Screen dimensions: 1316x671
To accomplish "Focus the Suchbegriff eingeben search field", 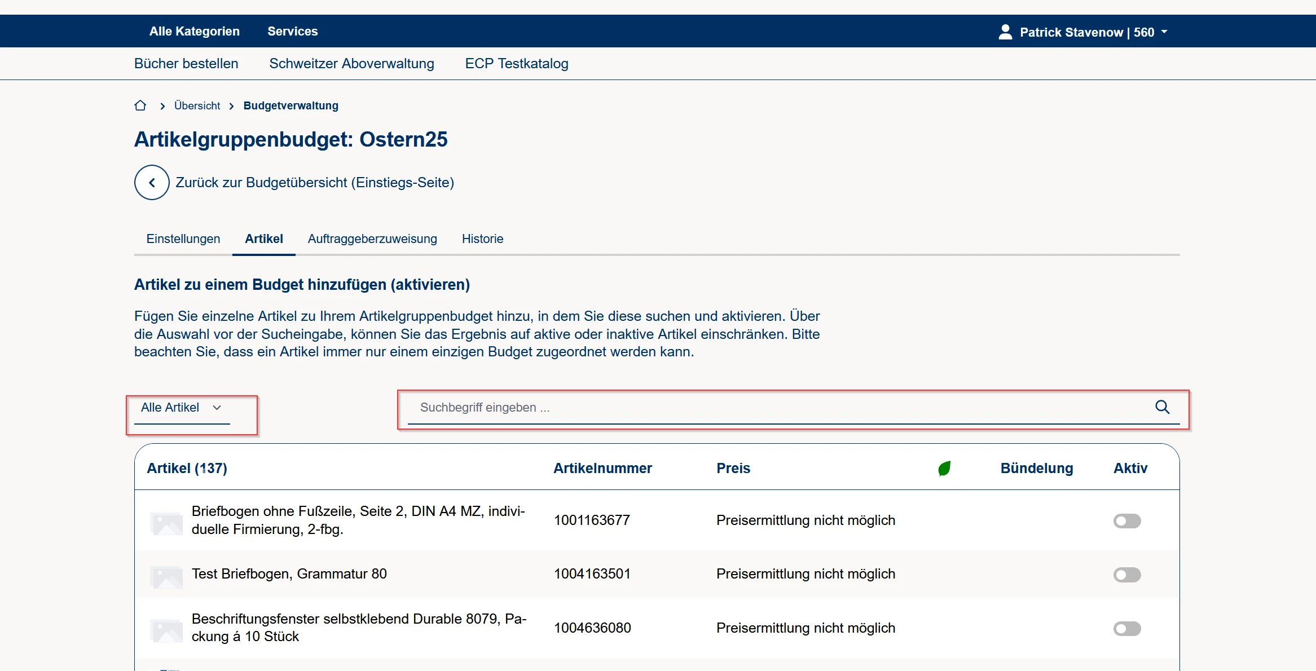I will point(778,408).
